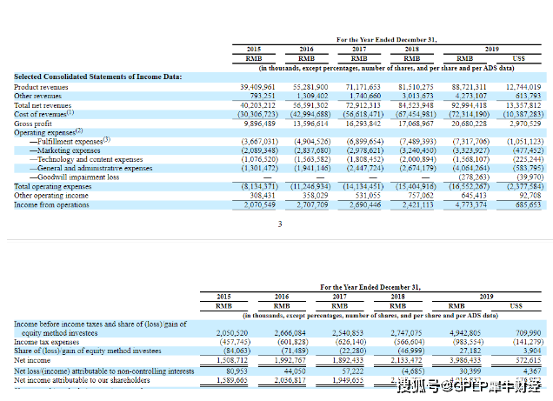Click the US$ column header in top table
The image size is (553, 401).
(518, 58)
